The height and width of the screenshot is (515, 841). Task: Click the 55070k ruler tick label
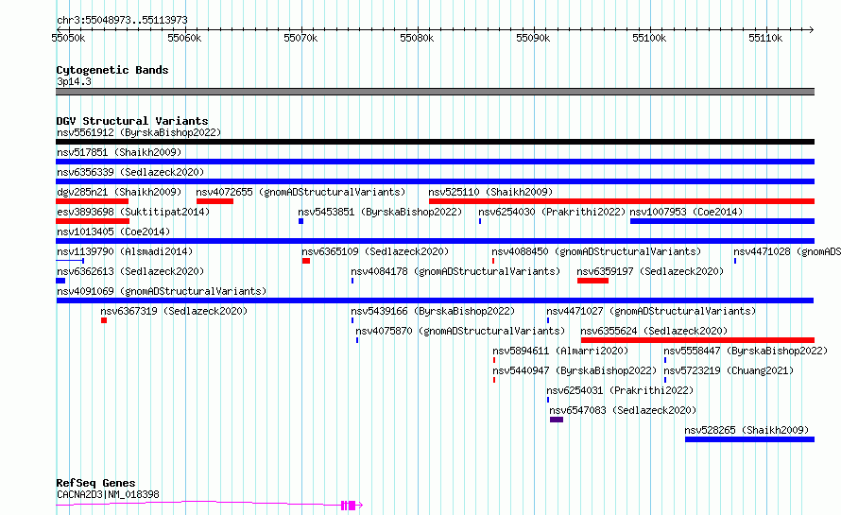click(x=300, y=38)
